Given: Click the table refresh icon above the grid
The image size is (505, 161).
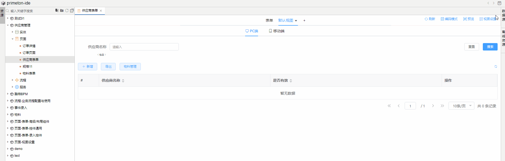Looking at the screenshot, I should [496, 67].
